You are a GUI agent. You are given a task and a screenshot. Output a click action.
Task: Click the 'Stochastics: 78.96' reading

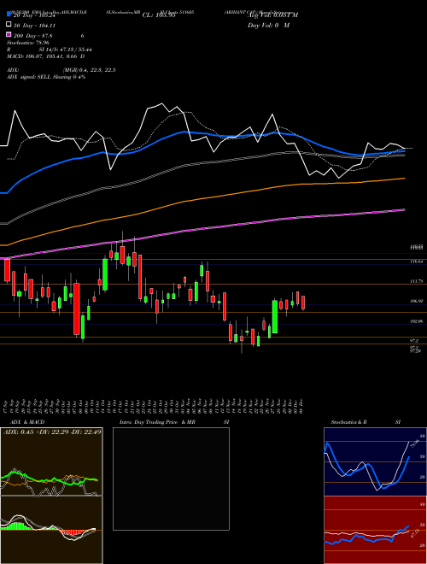[27, 43]
